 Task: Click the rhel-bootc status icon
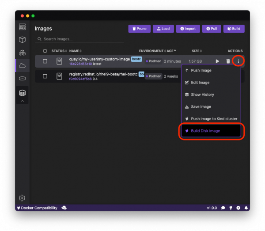[59, 76]
